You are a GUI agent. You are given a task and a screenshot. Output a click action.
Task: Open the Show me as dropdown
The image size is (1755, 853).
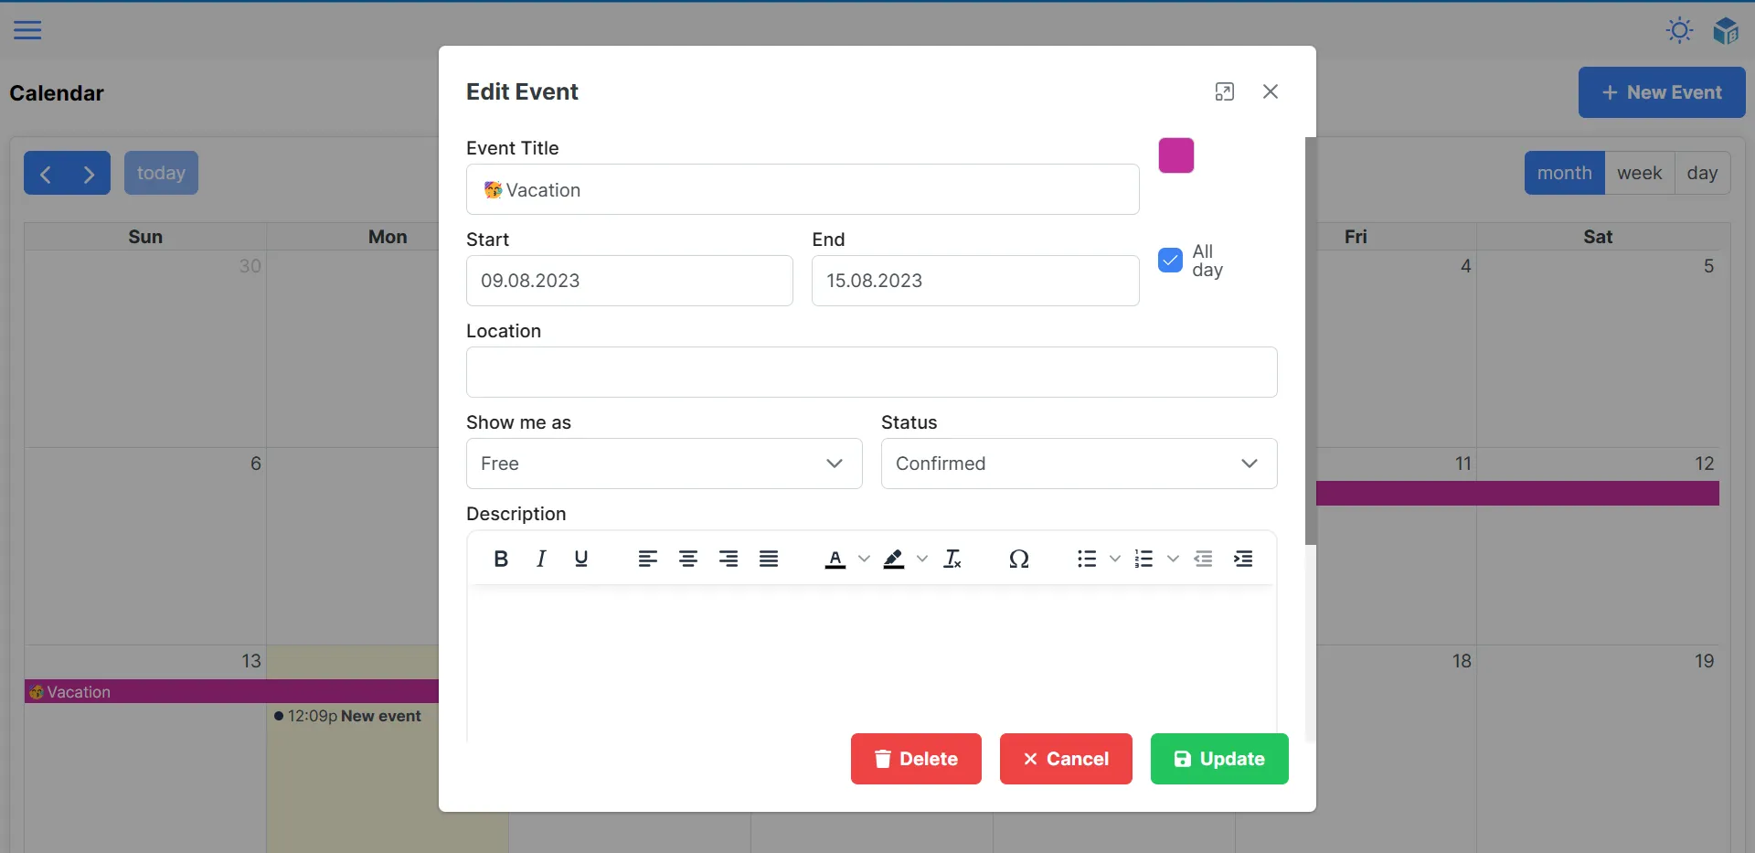point(664,464)
